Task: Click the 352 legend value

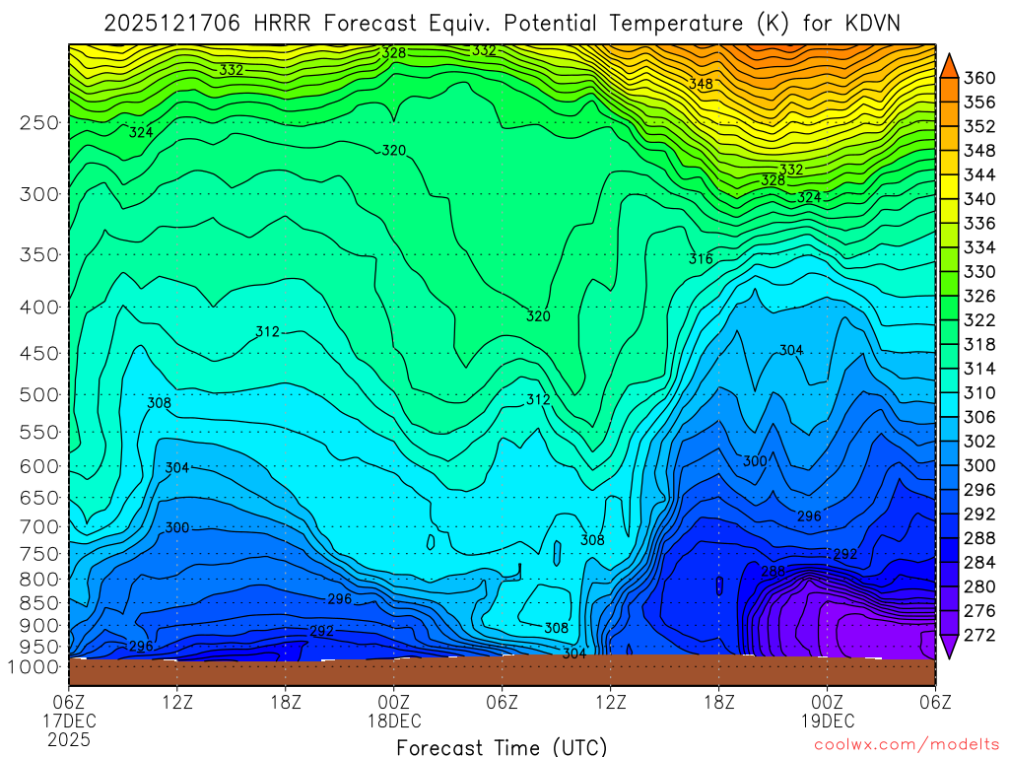Action: 979,127
